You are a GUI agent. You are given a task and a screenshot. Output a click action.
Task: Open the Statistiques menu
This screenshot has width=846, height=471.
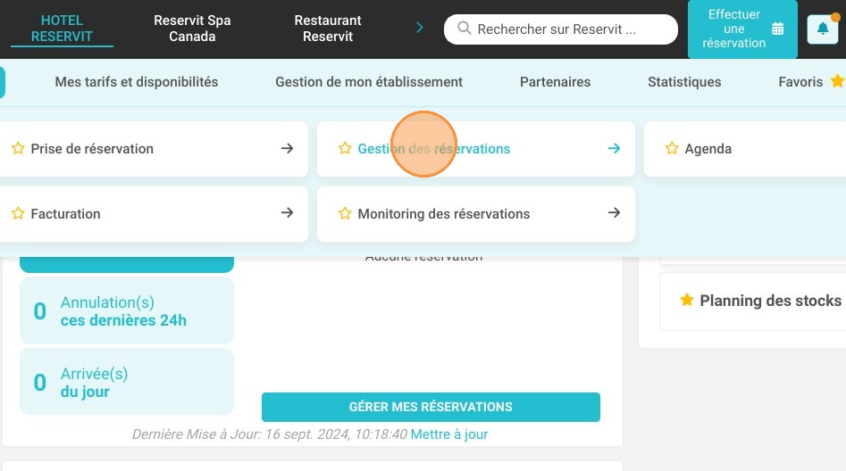[x=684, y=82]
